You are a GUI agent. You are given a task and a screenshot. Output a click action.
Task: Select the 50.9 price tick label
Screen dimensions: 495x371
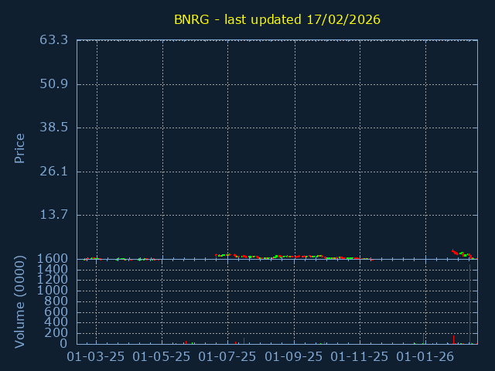click(54, 83)
